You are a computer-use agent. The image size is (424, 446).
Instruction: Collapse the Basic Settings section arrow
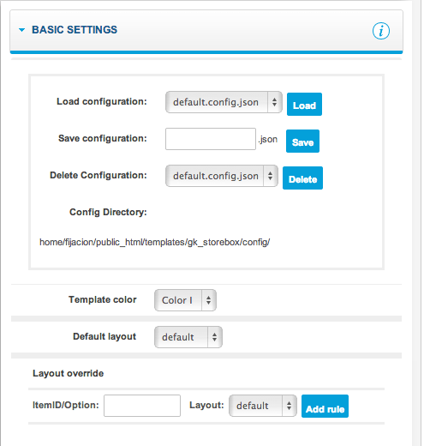pos(21,30)
